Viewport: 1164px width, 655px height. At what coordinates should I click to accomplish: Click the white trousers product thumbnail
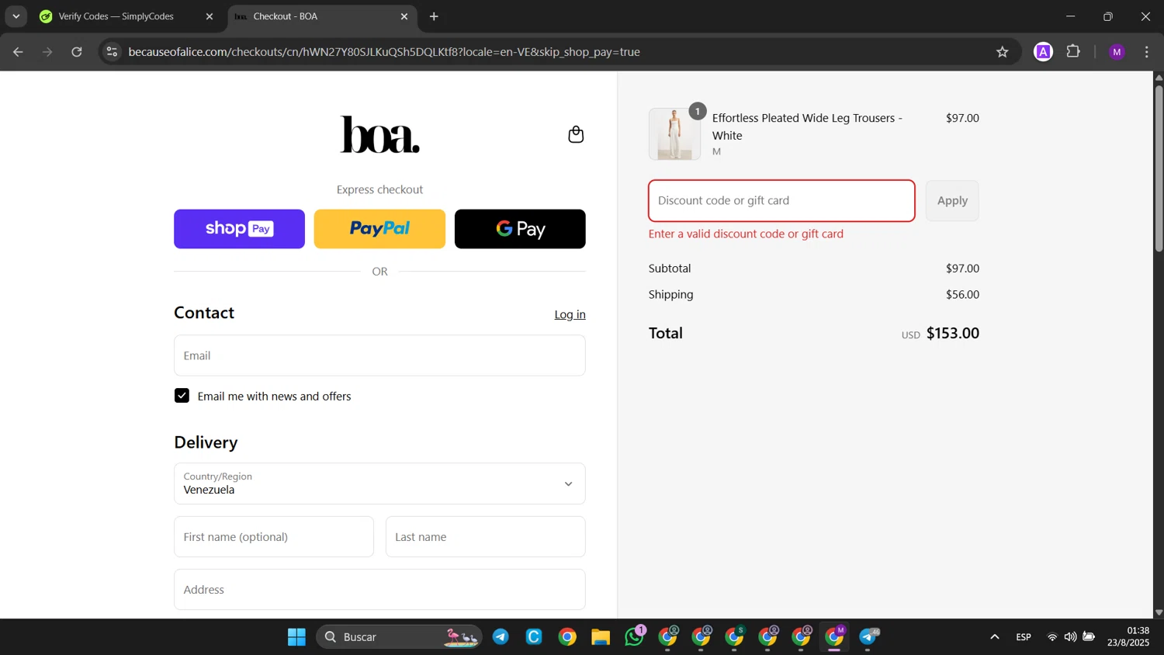674,134
